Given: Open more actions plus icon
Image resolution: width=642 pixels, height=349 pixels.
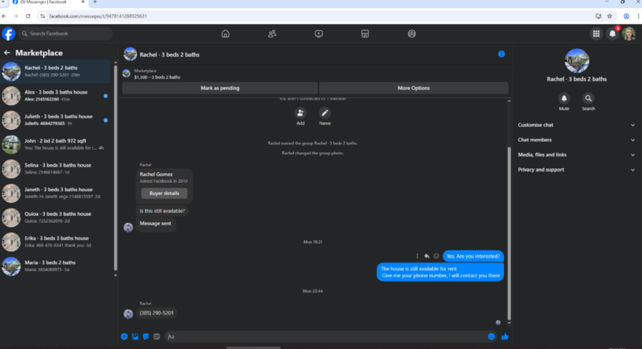Looking at the screenshot, I should click(x=124, y=337).
